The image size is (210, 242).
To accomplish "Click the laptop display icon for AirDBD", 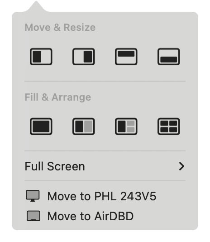I will pyautogui.click(x=33, y=216).
